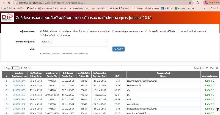This screenshot has height=115, width=220.
Task: Go to the previous page with [<]
Action: point(4,68)
